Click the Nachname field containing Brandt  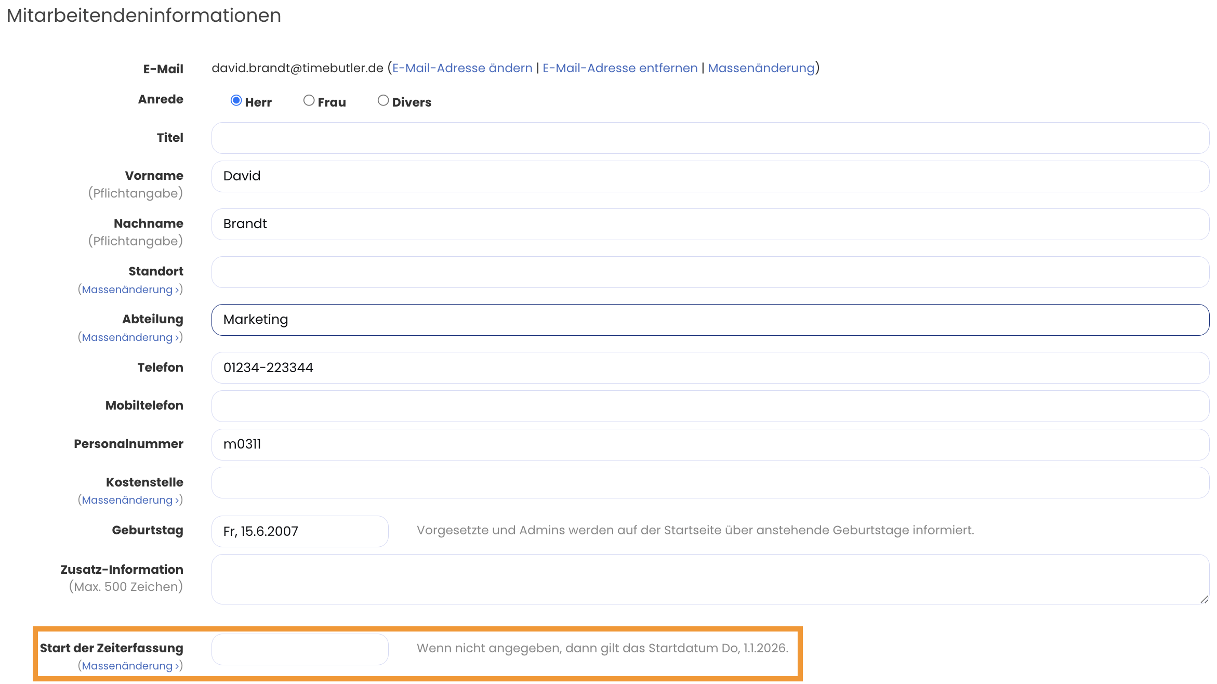(x=710, y=225)
